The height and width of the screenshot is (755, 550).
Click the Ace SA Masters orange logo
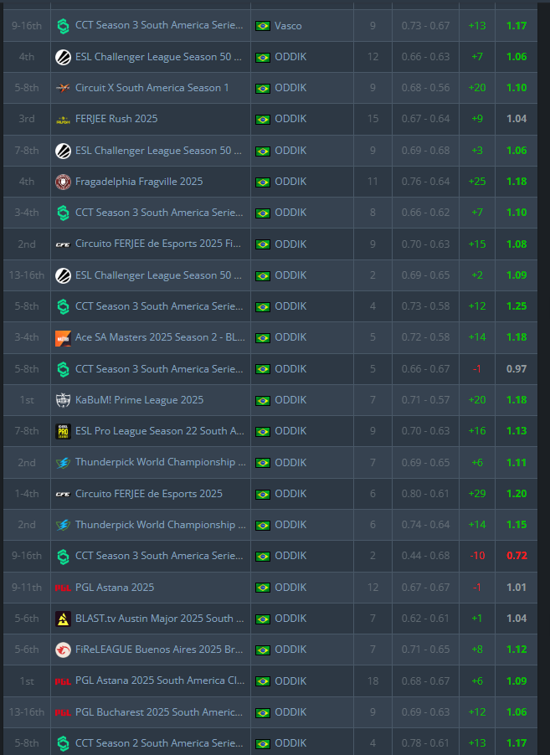[x=63, y=338]
